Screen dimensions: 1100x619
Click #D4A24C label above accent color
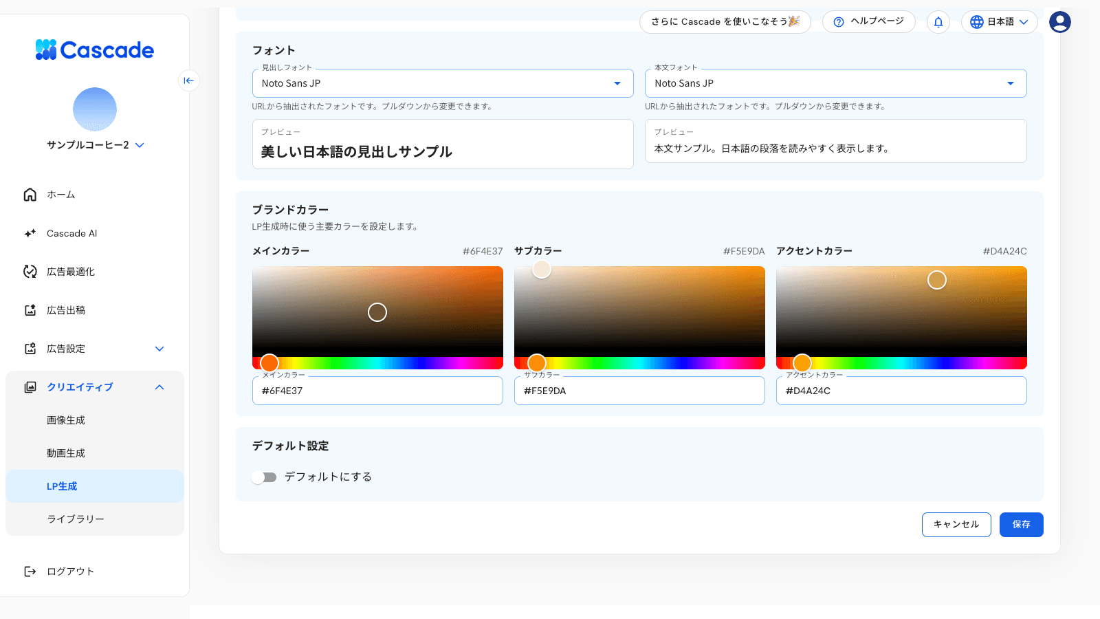[x=1005, y=251]
